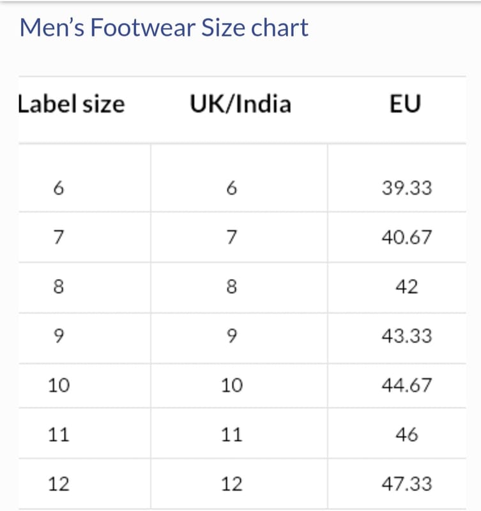Image resolution: width=481 pixels, height=511 pixels.
Task: Click the EU size 46 cell
Action: [x=406, y=435]
